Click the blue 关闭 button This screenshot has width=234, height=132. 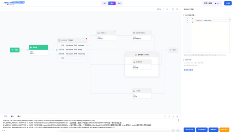point(228,3)
